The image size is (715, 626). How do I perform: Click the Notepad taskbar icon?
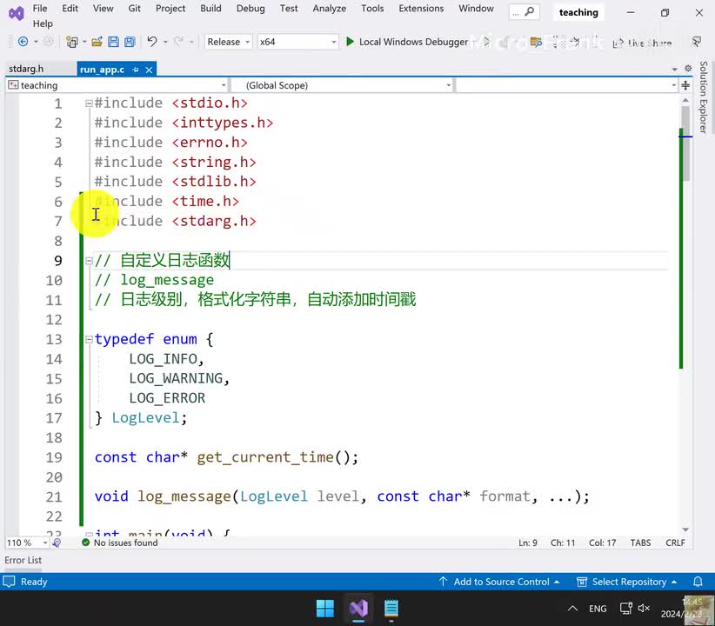(391, 609)
